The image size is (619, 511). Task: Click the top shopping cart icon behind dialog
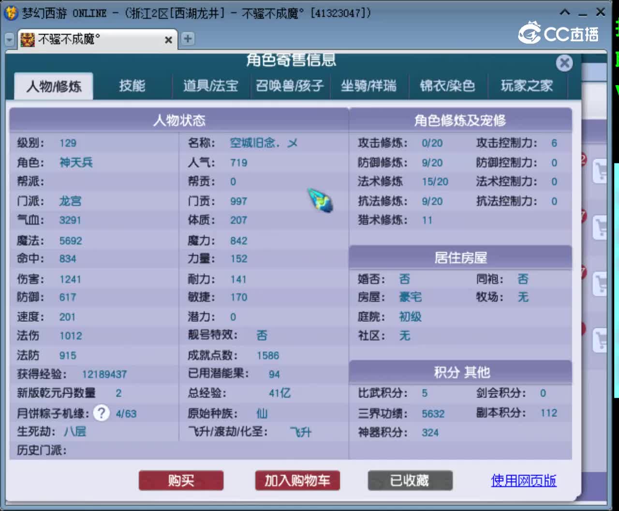coord(600,171)
